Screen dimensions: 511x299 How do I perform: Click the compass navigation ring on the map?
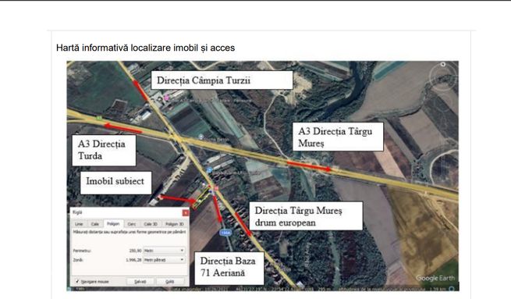[x=443, y=77]
